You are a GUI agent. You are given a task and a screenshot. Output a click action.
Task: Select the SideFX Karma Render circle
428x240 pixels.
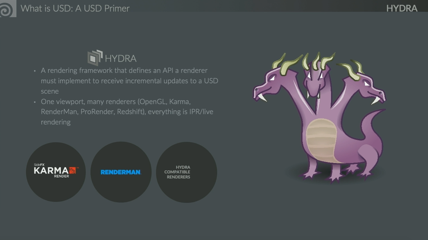[56, 172]
